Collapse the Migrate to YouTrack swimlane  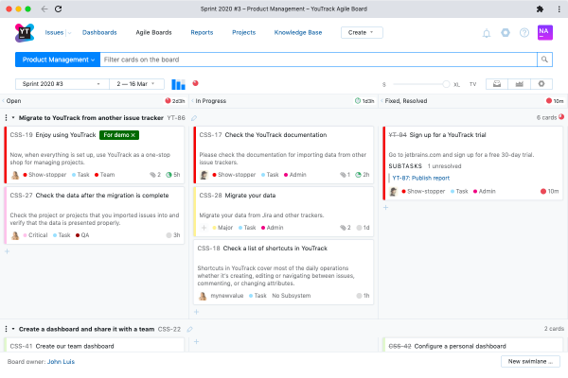(x=13, y=118)
